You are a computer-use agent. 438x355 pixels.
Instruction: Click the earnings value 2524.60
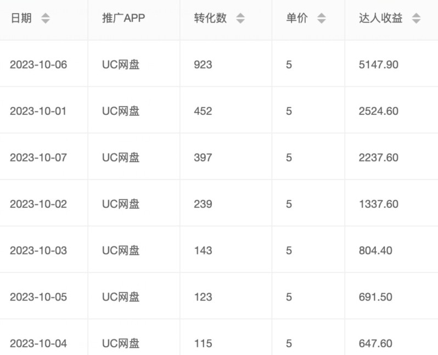(x=379, y=111)
